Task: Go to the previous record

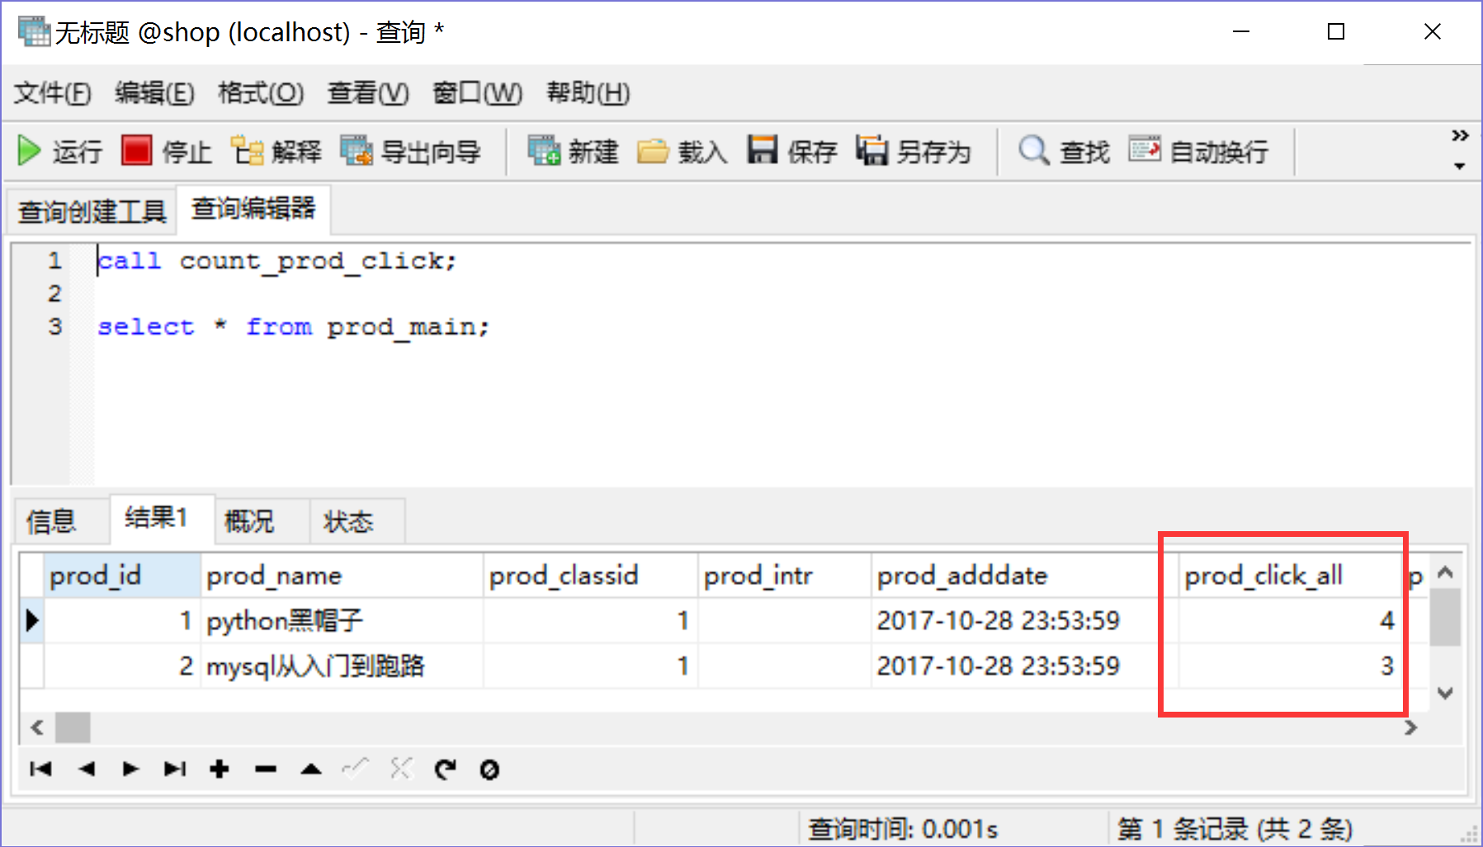Action: tap(86, 769)
